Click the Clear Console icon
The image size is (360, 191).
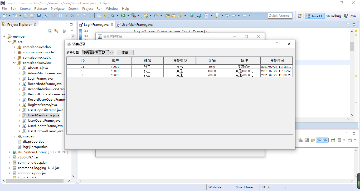(x=301, y=140)
